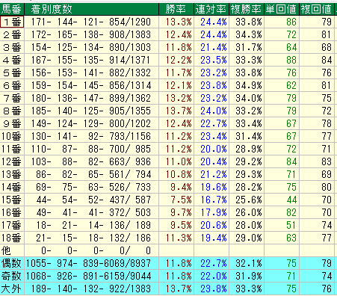337x296 pixels.
Task: Select the 7番 row label
Action: pyautogui.click(x=12, y=98)
